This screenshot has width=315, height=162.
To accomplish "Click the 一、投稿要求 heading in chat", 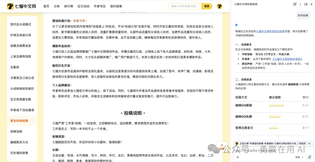I will click(x=244, y=45).
